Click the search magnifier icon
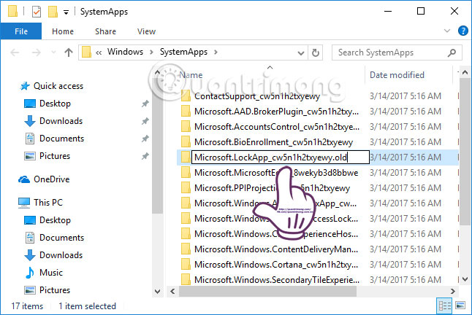 (x=452, y=52)
